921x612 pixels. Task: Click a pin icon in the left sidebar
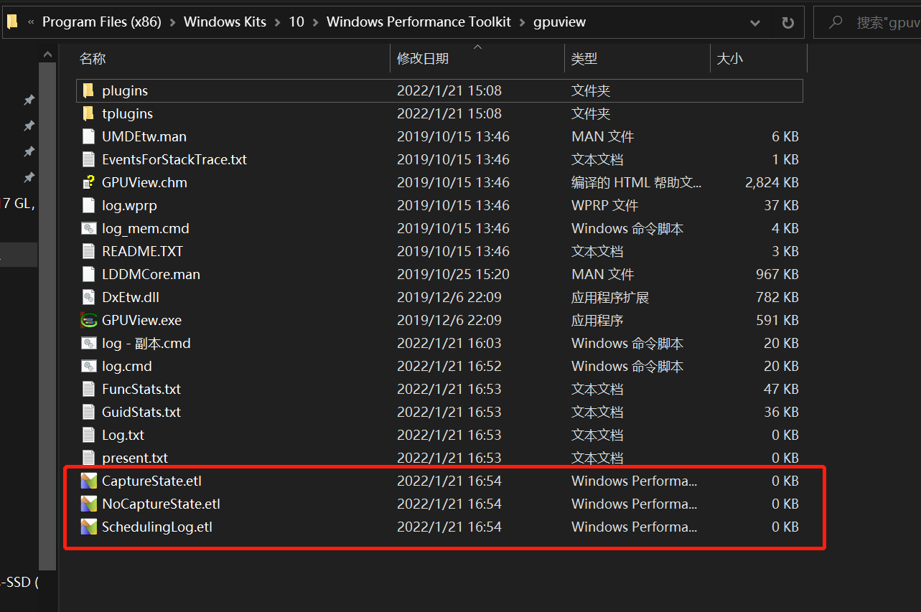coord(29,100)
